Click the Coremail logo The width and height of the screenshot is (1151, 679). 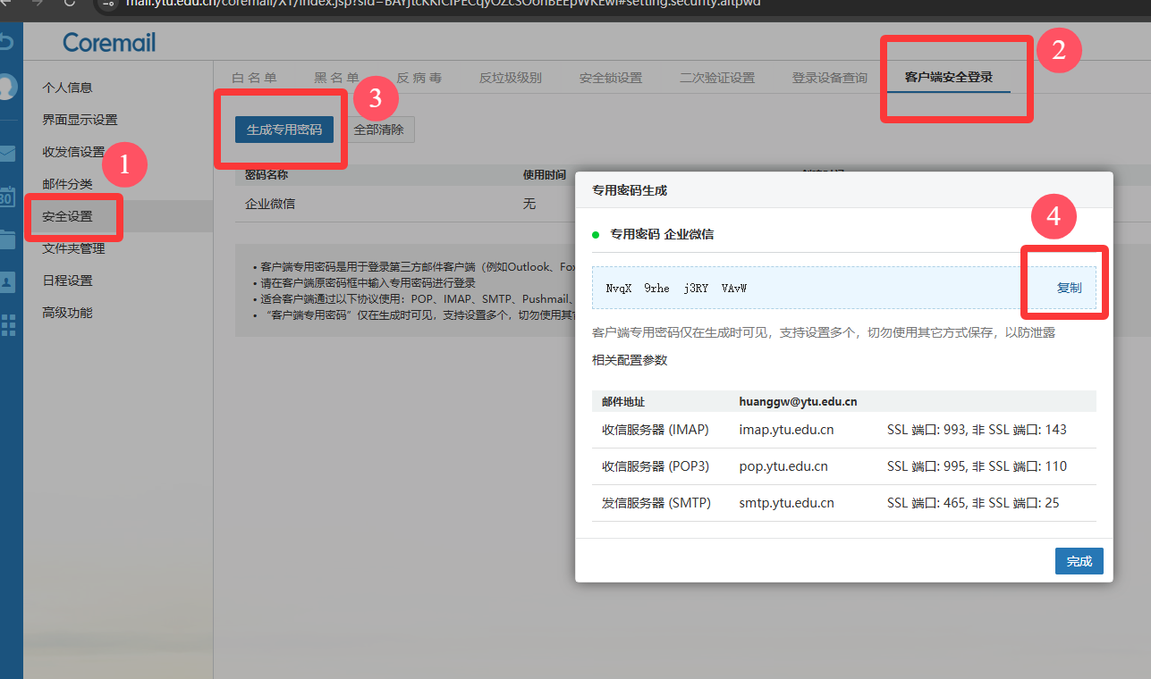tap(109, 42)
